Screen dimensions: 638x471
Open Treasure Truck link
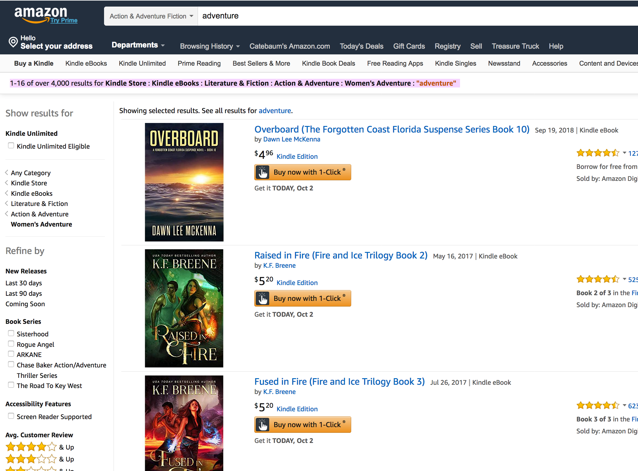[515, 46]
